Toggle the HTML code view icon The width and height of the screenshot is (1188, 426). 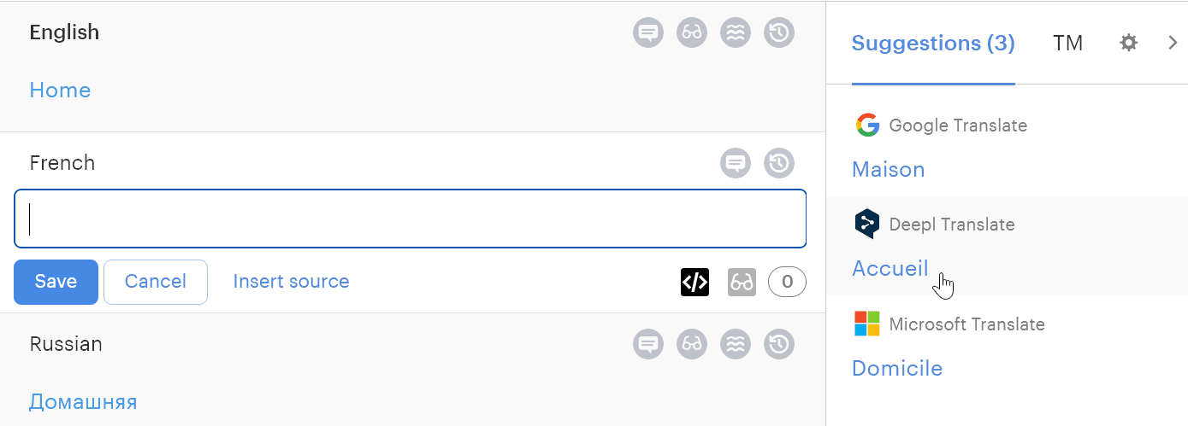pyautogui.click(x=694, y=282)
